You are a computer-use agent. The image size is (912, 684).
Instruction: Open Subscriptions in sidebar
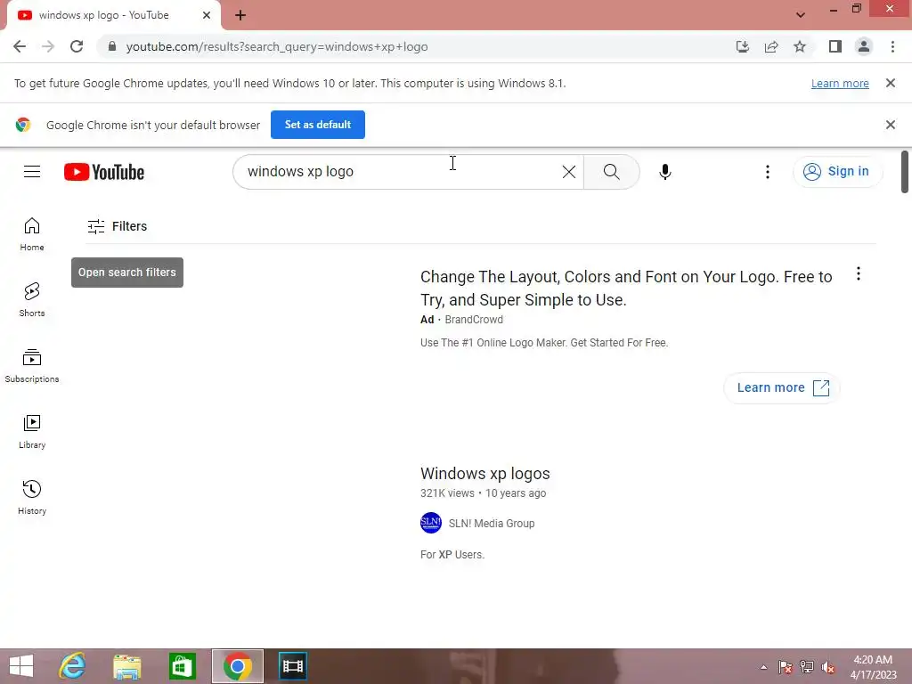point(32,366)
